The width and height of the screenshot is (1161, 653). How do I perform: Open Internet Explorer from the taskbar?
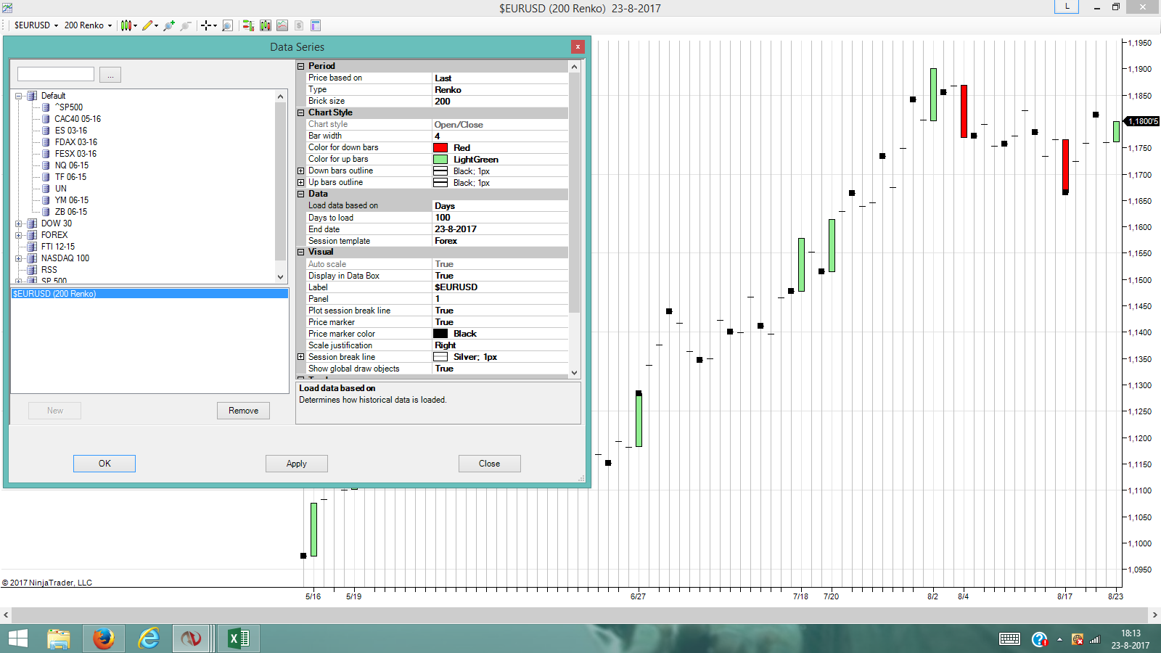[149, 638]
